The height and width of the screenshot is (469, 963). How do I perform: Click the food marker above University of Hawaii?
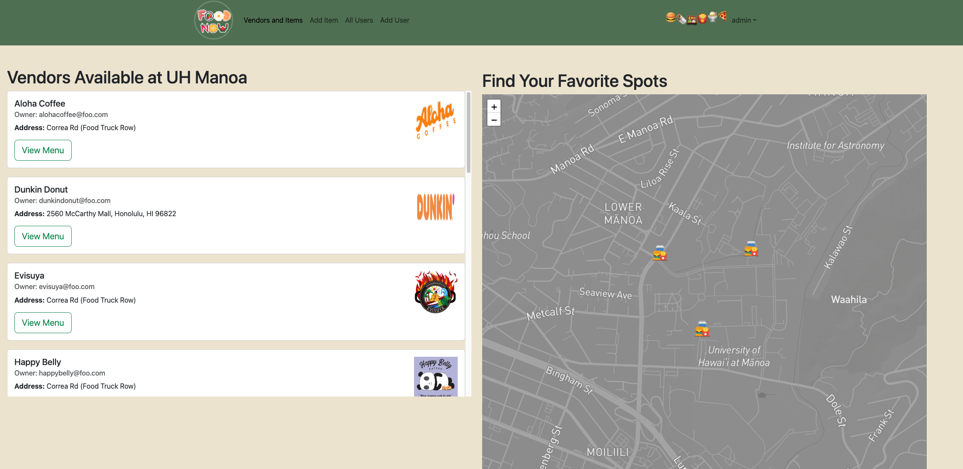[x=702, y=329]
